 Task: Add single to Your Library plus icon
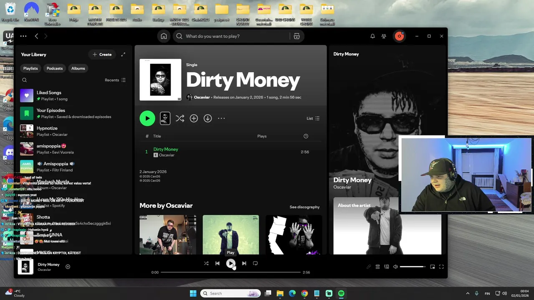click(194, 118)
